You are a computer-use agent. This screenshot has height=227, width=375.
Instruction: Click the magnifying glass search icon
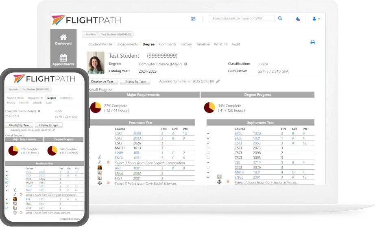point(280,18)
